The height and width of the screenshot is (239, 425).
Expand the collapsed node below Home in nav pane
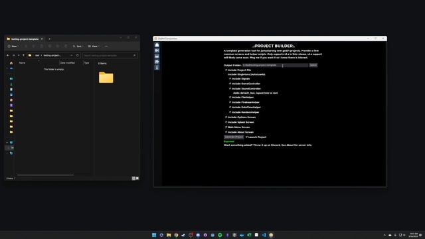pos(7,68)
